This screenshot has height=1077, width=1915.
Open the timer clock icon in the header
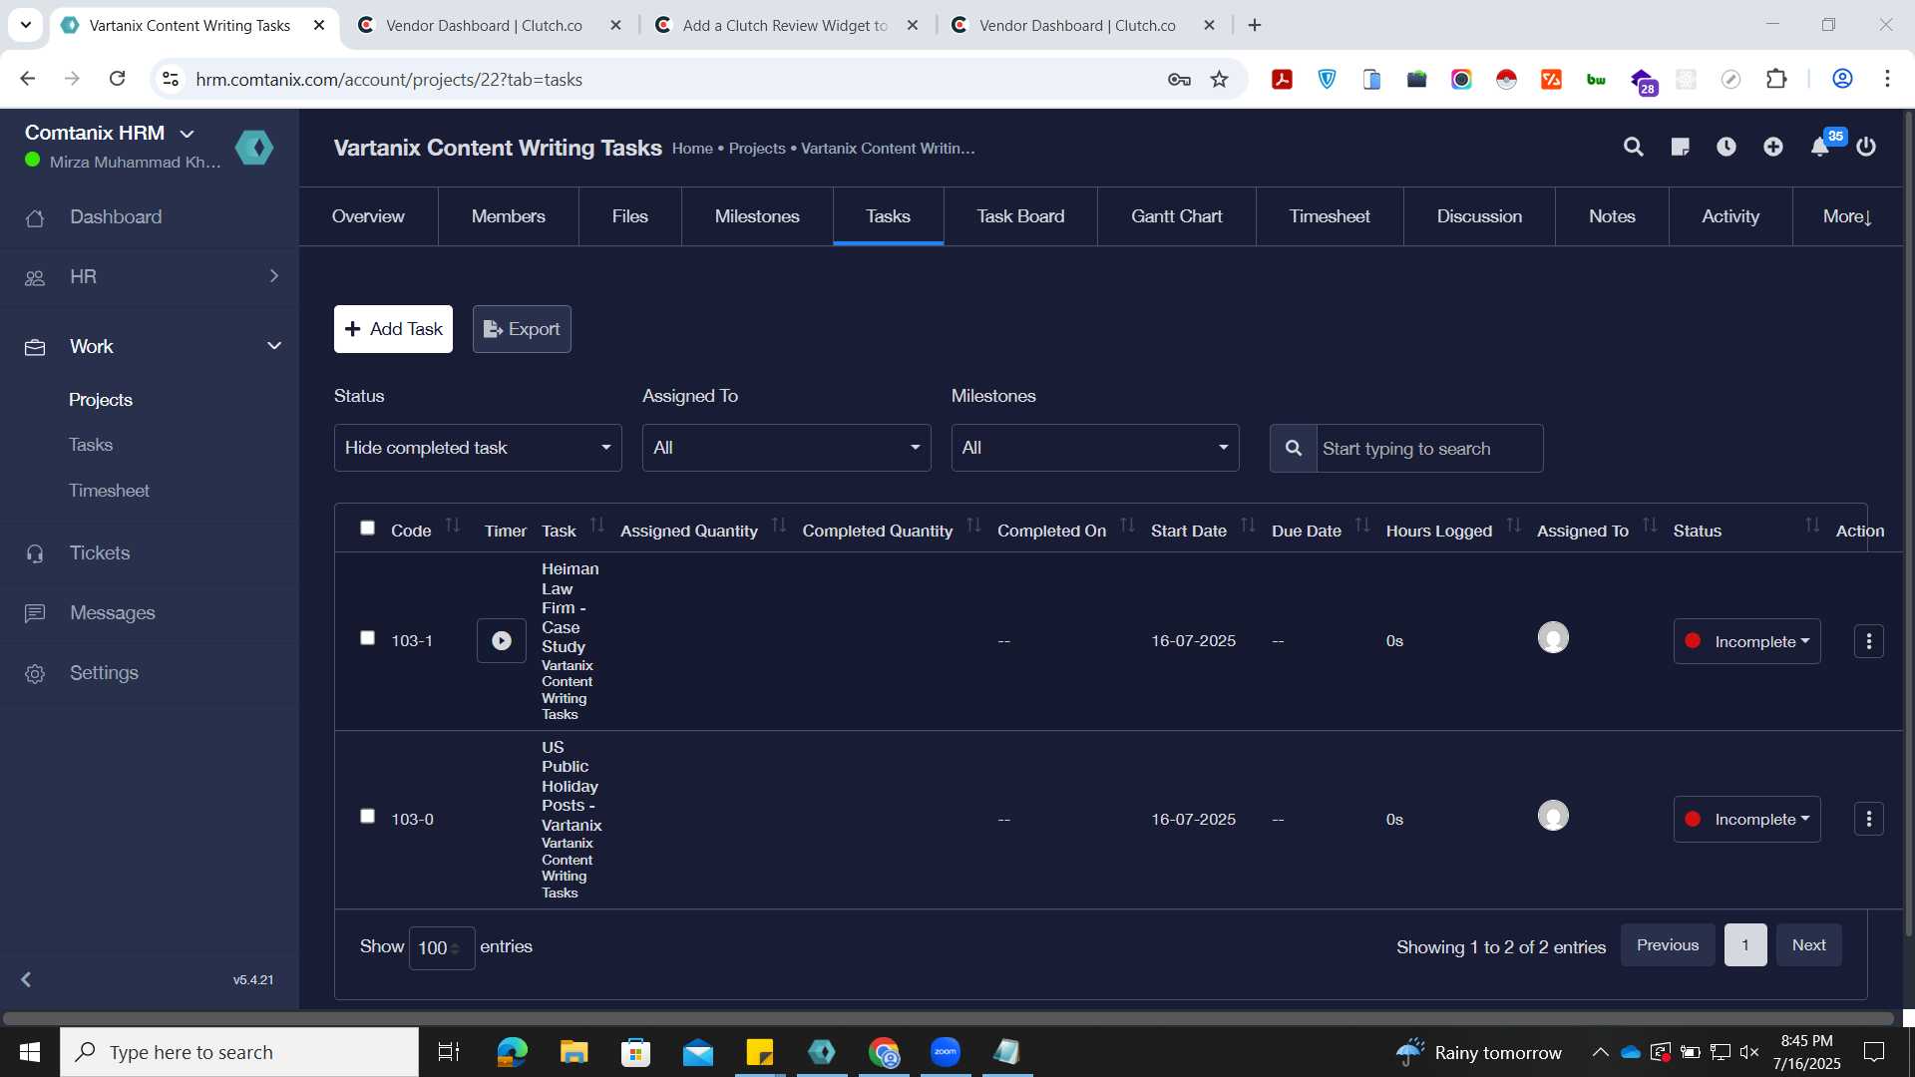pos(1726,148)
